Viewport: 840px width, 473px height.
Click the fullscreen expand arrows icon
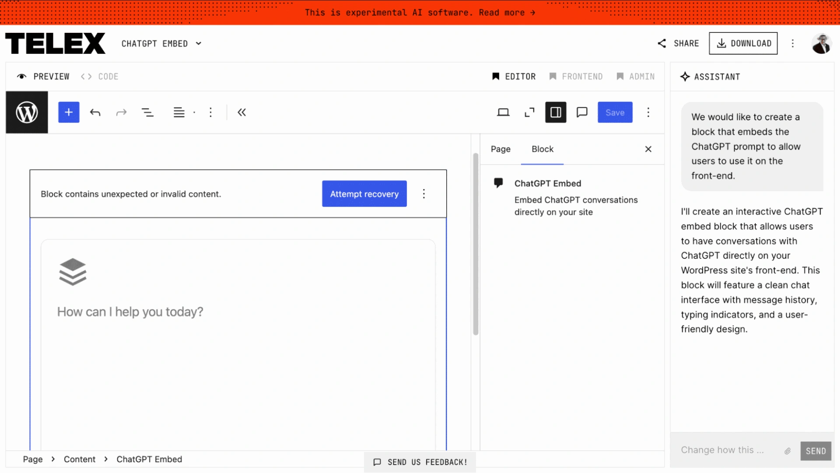[529, 112]
